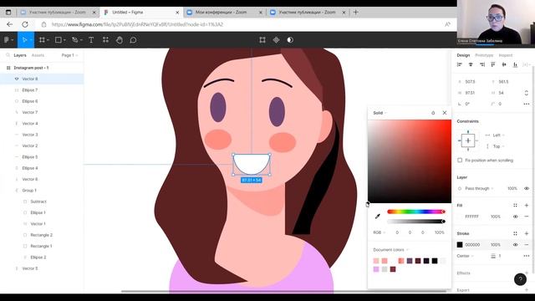Select the Rectangle shape tool
The height and width of the screenshot is (301, 535).
pyautogui.click(x=59, y=40)
